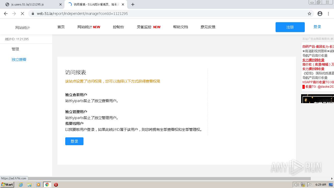Open the Chrome three-dot menu

click(x=328, y=14)
